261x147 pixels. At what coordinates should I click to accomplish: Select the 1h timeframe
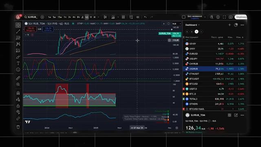[65, 17]
